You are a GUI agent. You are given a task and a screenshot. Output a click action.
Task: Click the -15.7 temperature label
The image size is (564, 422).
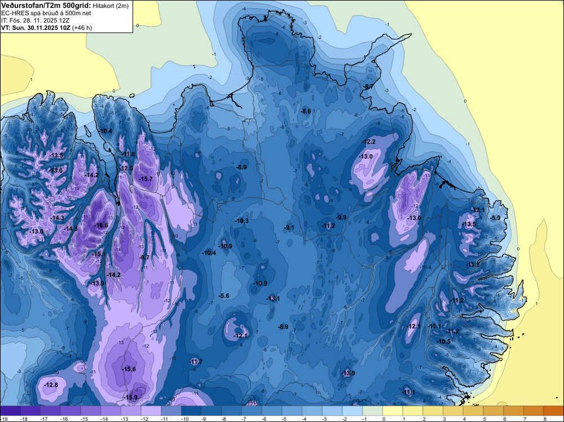146,179
